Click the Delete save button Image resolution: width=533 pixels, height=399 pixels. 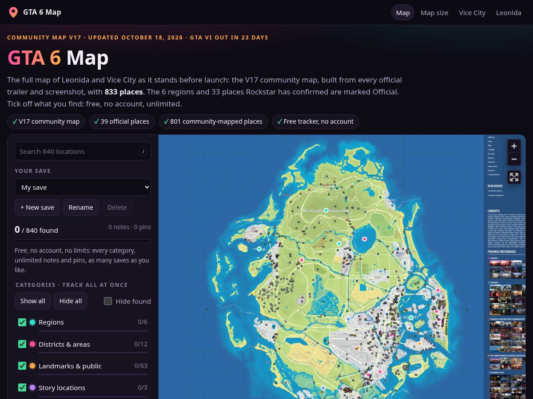117,207
